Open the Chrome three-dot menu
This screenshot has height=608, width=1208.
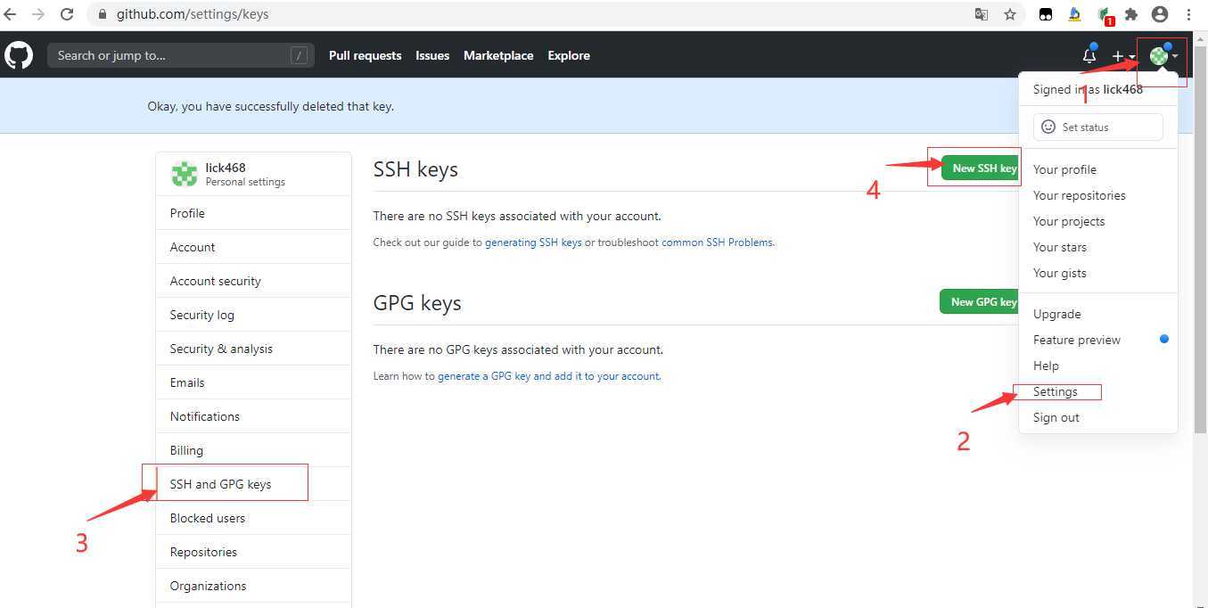pyautogui.click(x=1188, y=14)
